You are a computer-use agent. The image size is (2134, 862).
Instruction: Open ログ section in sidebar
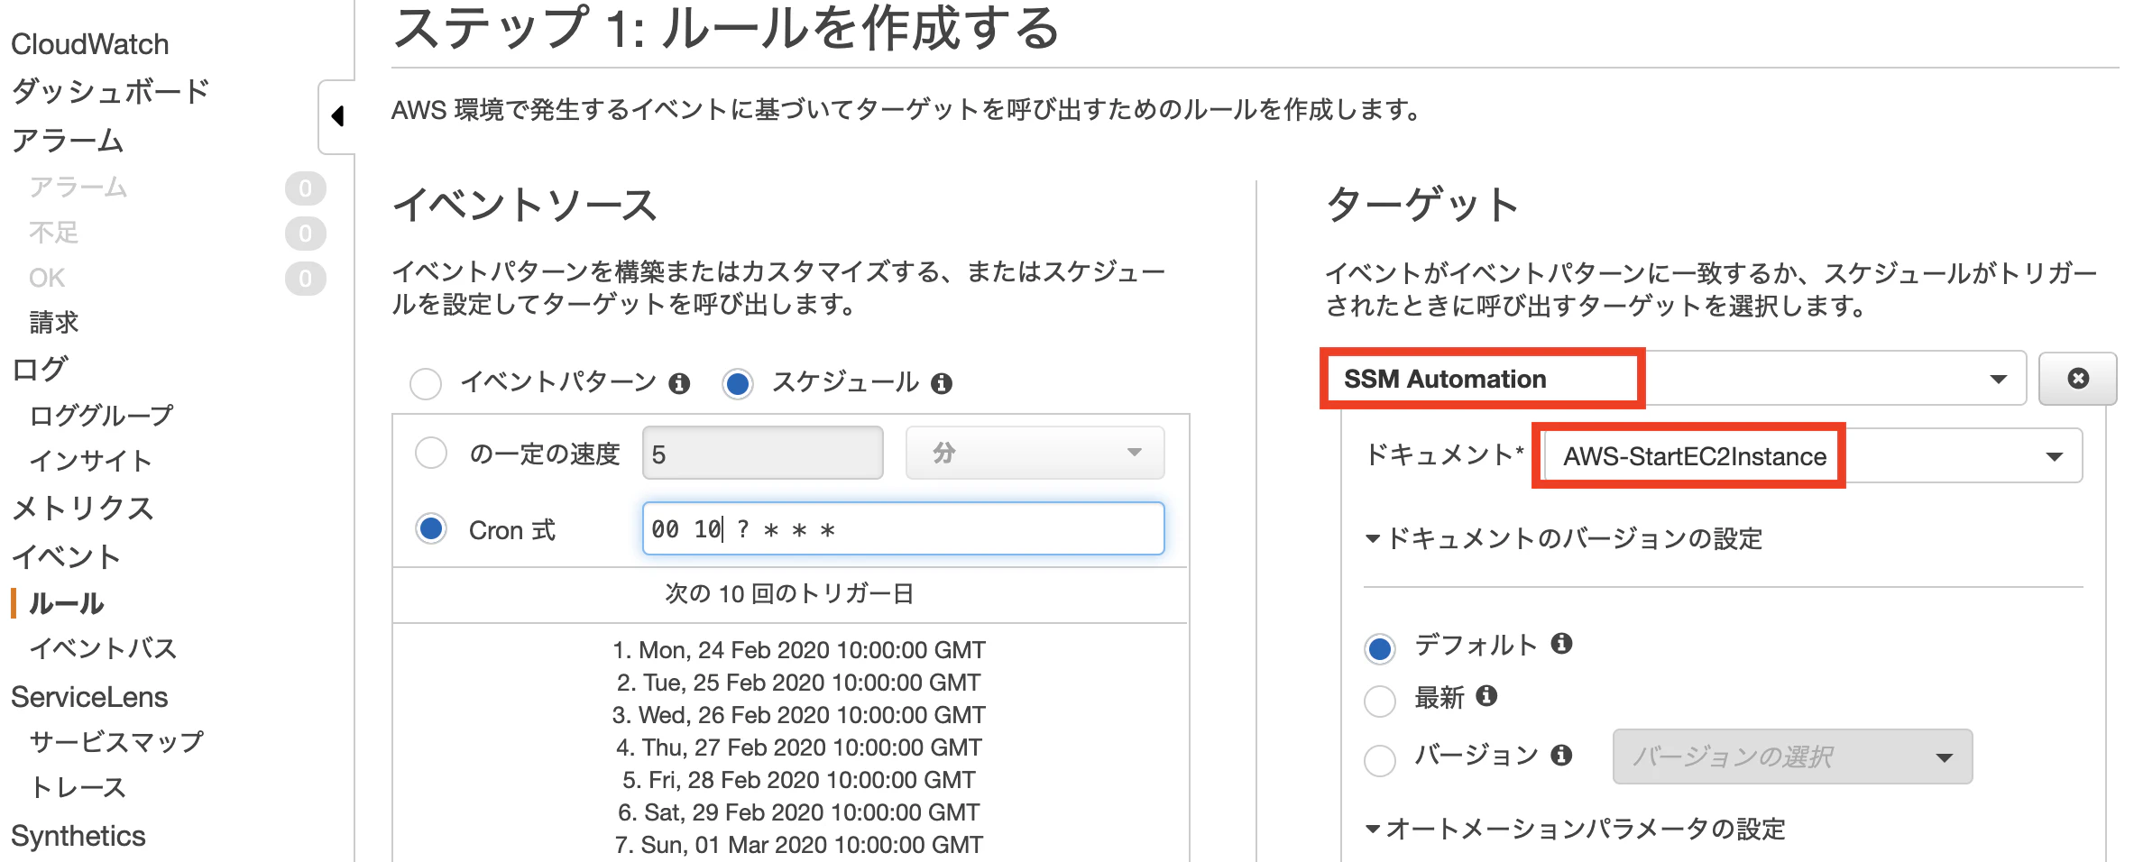(x=39, y=369)
